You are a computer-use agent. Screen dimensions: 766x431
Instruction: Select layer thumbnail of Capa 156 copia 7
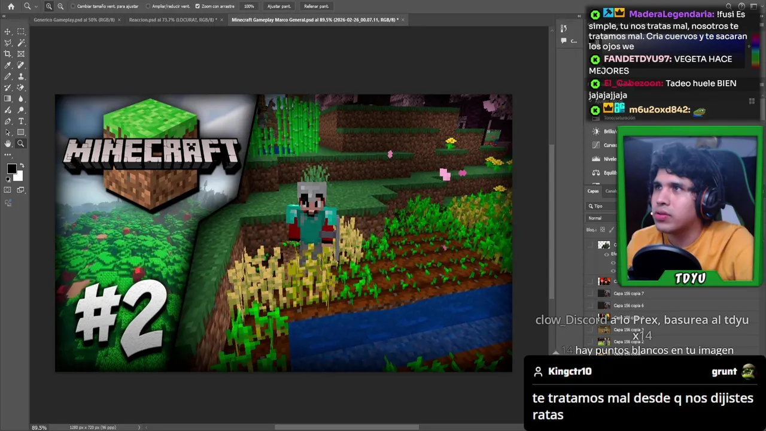[604, 293]
